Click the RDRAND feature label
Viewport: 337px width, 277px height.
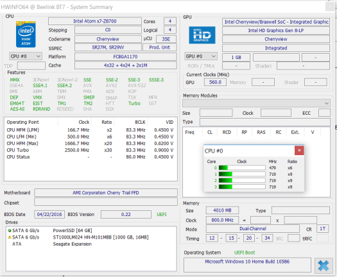42,109
